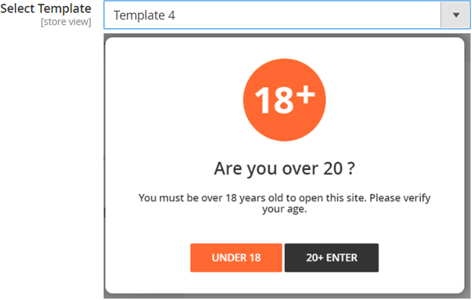Click the empty space right of Template 4 text
The width and height of the screenshot is (472, 300).
pyautogui.click(x=307, y=16)
